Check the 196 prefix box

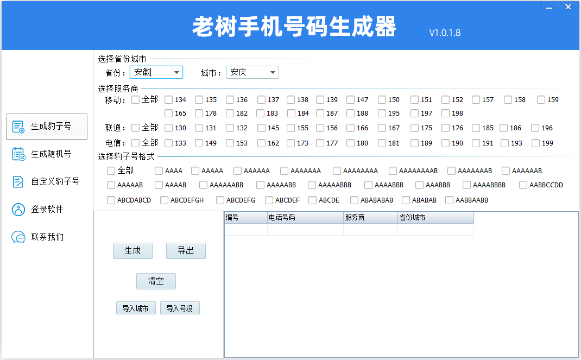(535, 128)
